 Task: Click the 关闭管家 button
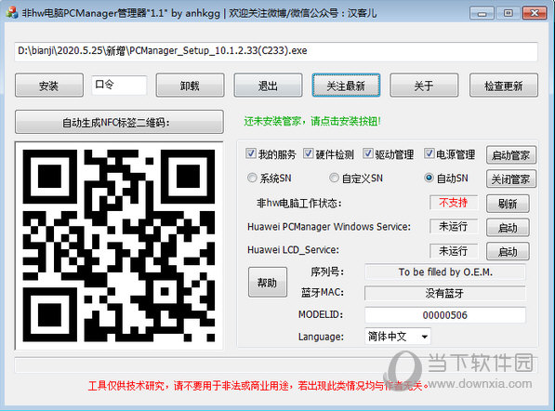(510, 179)
